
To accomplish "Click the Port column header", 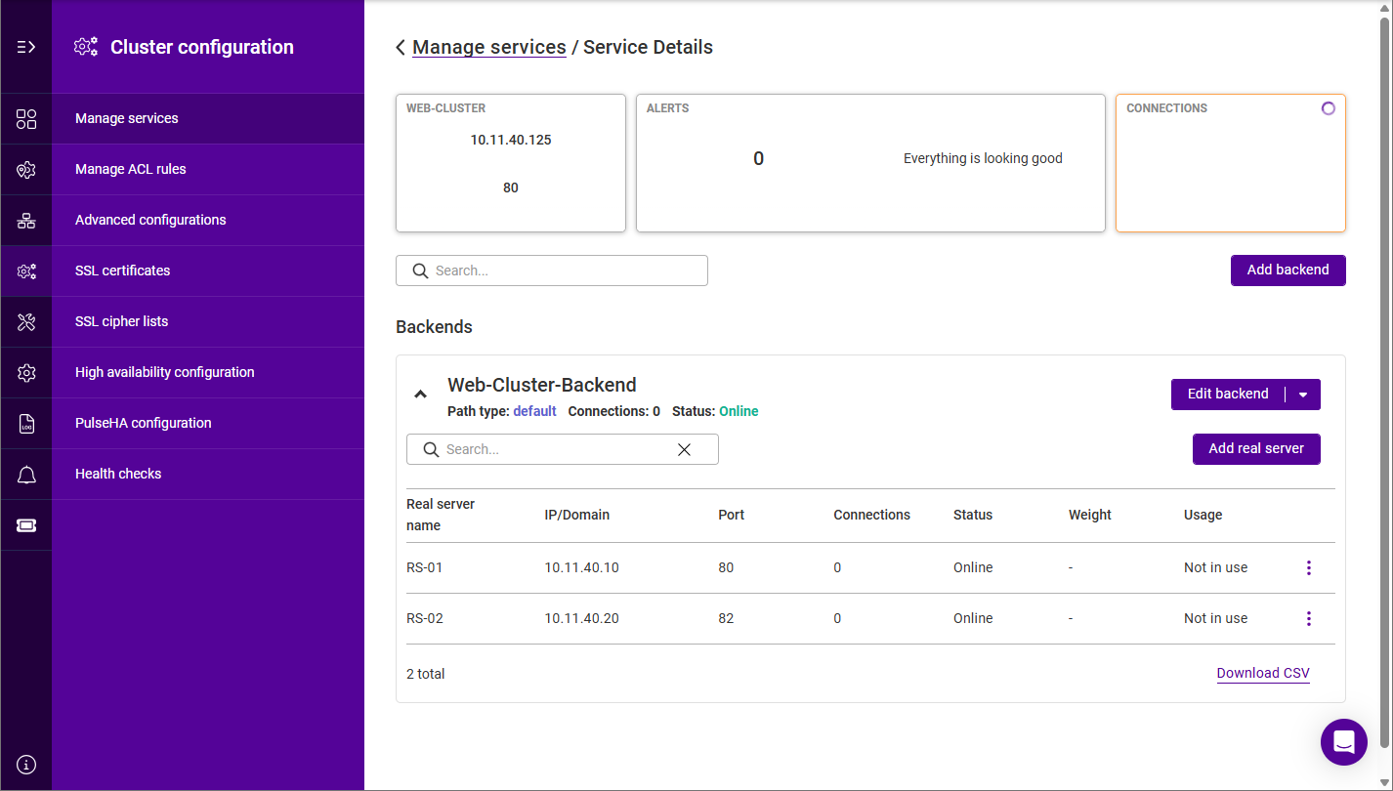I will pyautogui.click(x=732, y=515).
